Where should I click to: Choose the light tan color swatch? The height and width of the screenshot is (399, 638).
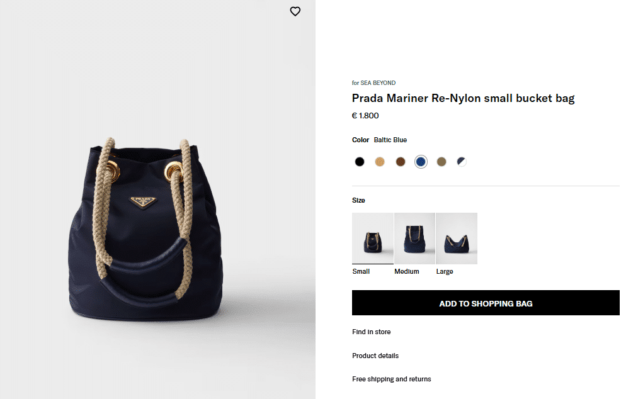tap(380, 162)
